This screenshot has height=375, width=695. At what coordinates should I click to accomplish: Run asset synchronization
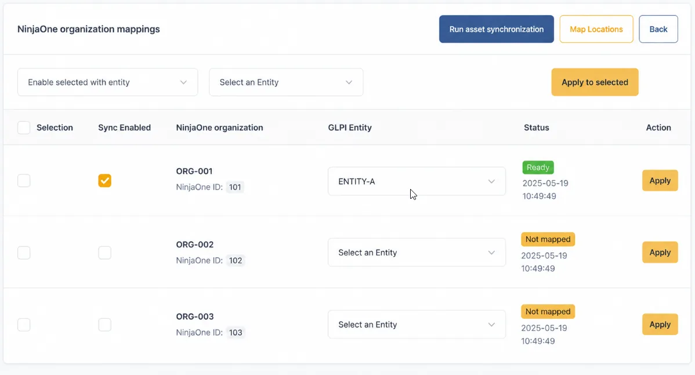(x=497, y=29)
